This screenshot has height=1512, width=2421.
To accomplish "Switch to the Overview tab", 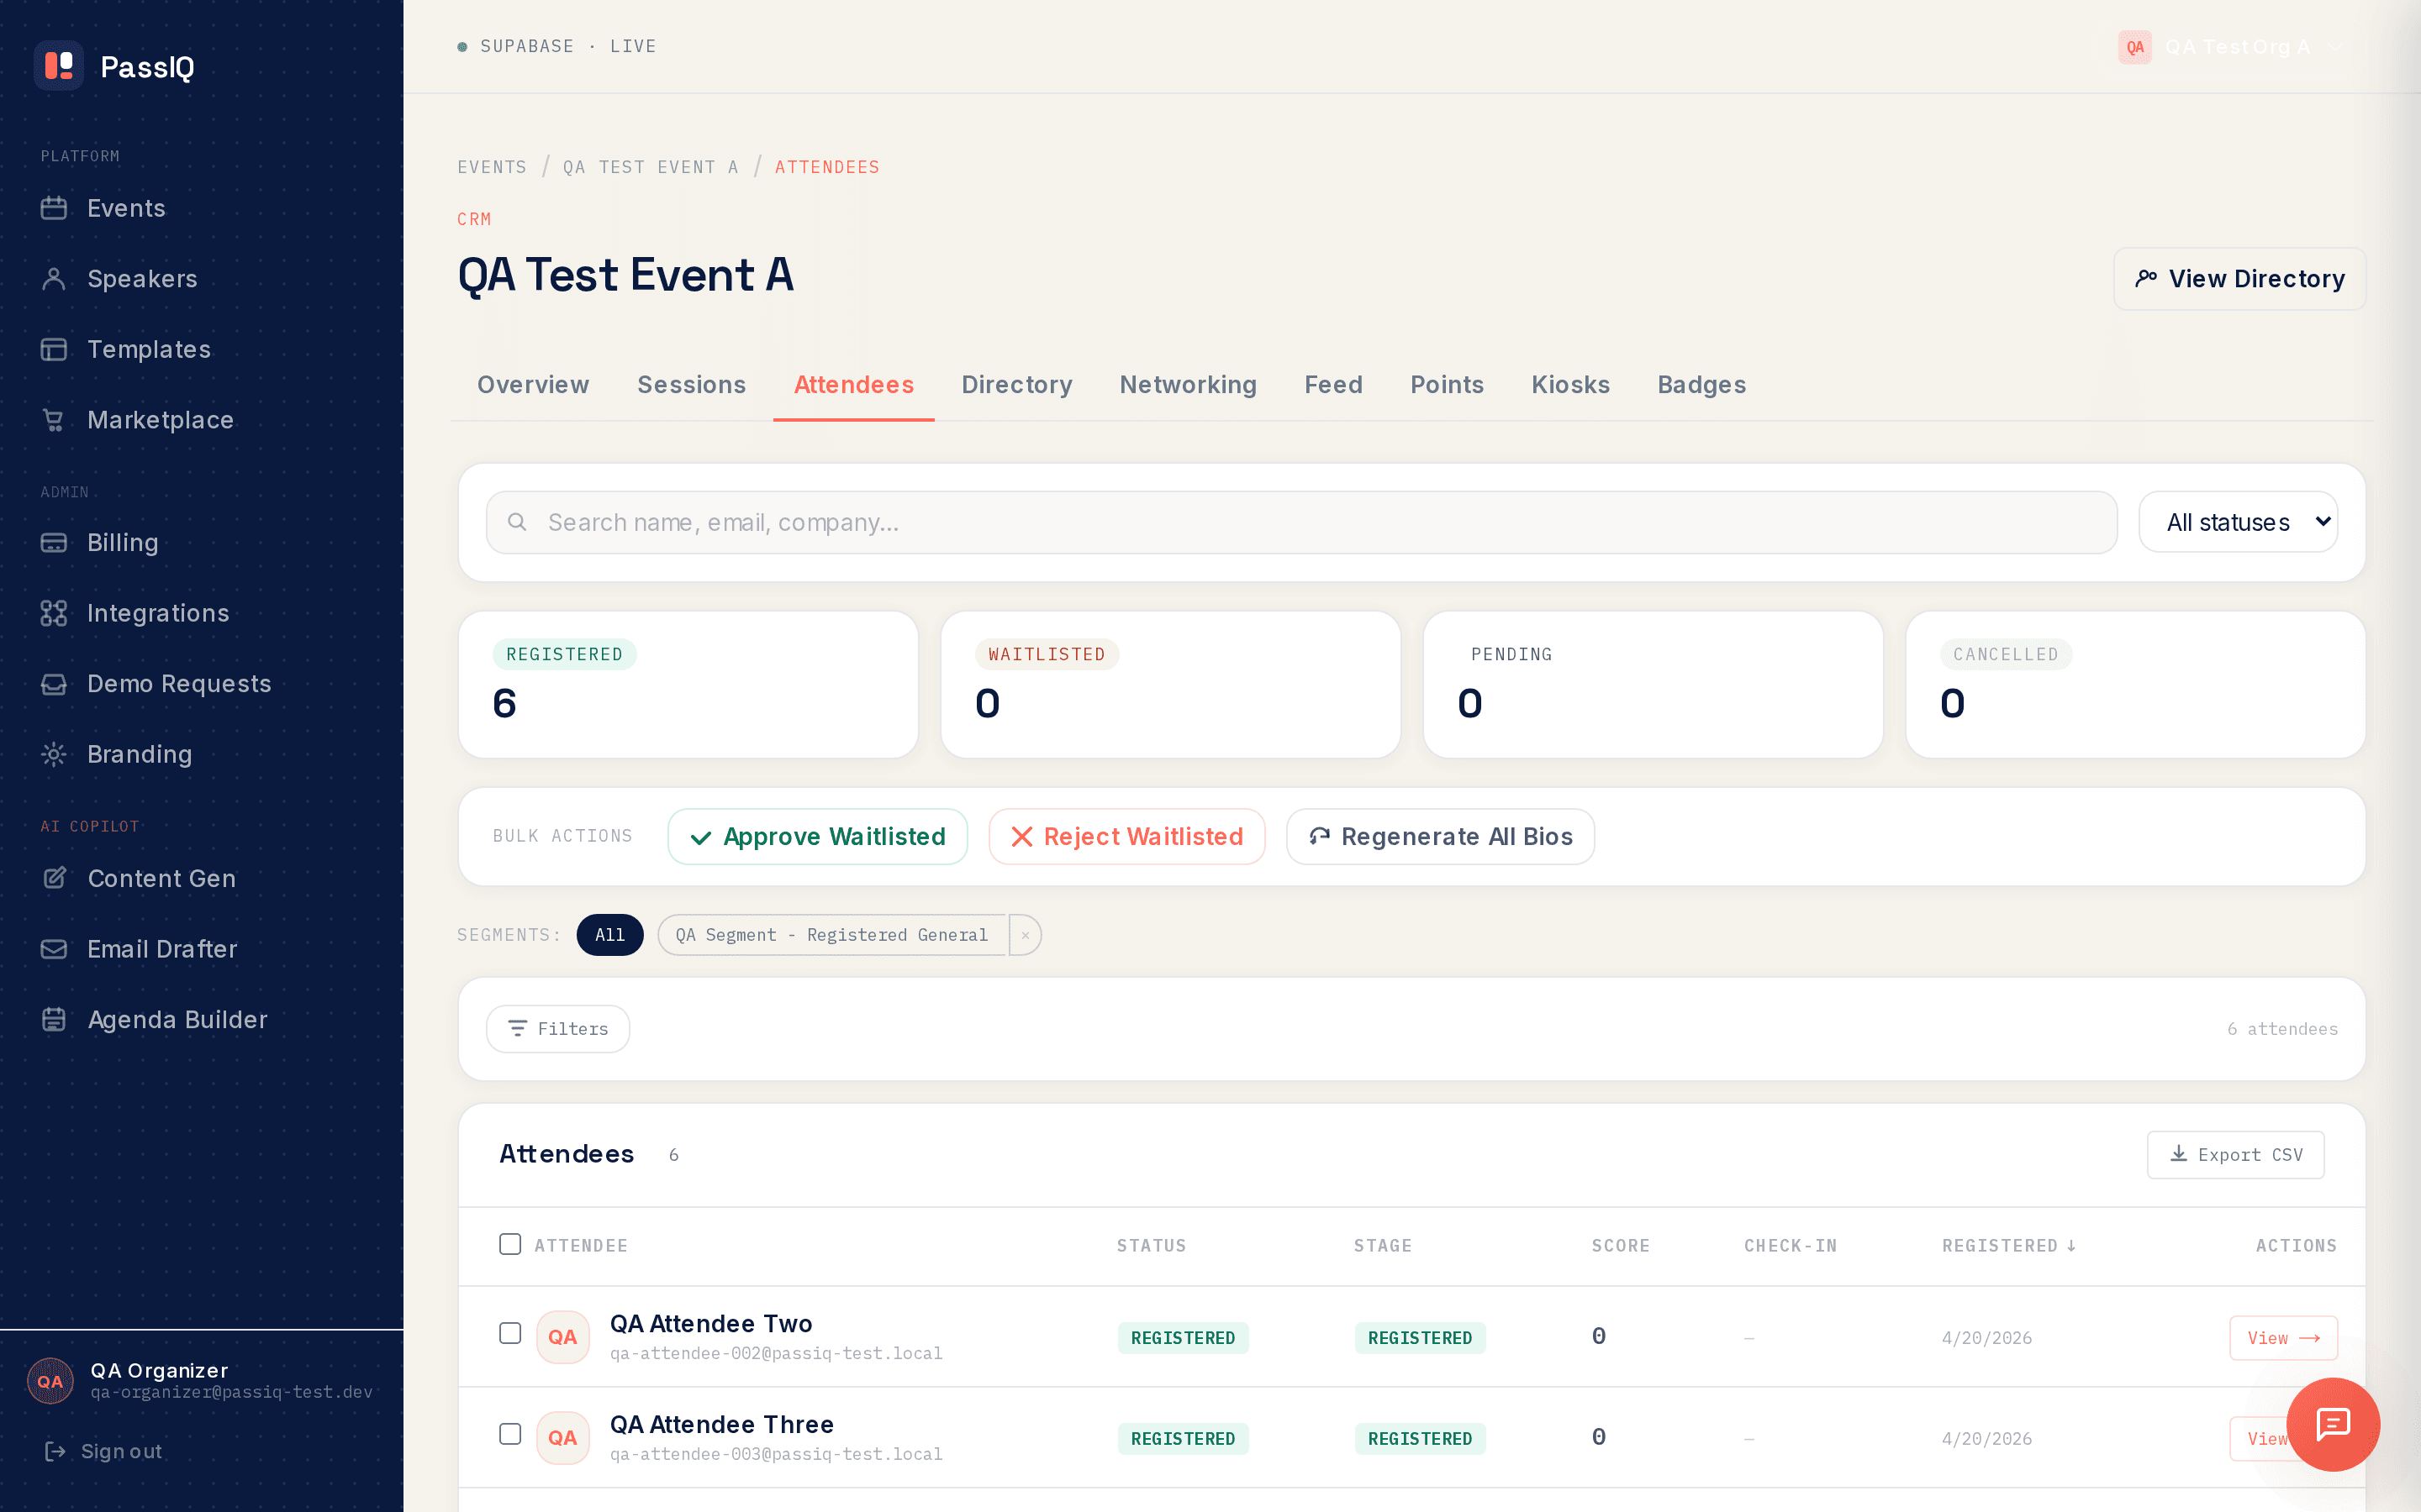I will tap(533, 385).
